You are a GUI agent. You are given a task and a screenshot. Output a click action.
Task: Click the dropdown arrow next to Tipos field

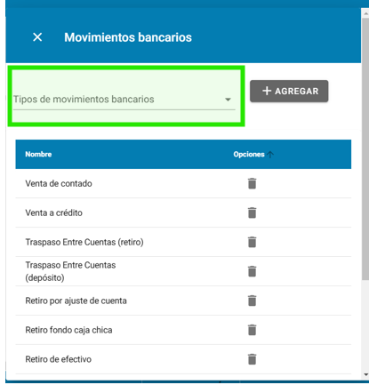(228, 100)
